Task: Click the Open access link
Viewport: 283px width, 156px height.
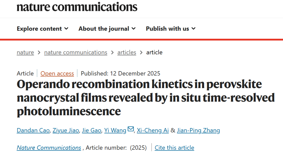Action: tap(57, 74)
